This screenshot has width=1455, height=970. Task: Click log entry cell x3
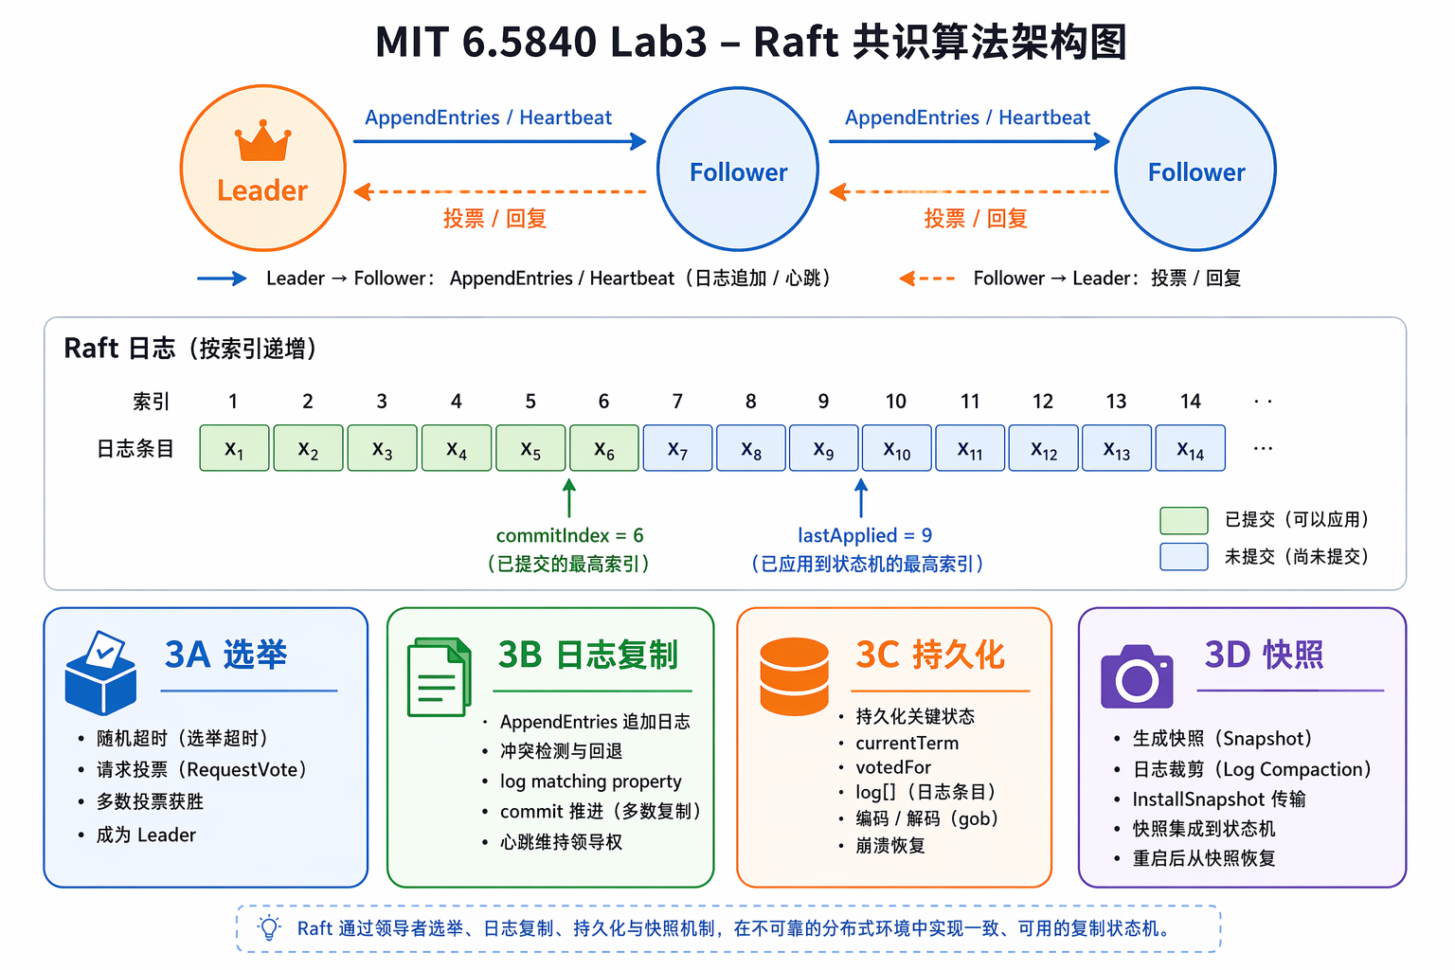(x=383, y=448)
